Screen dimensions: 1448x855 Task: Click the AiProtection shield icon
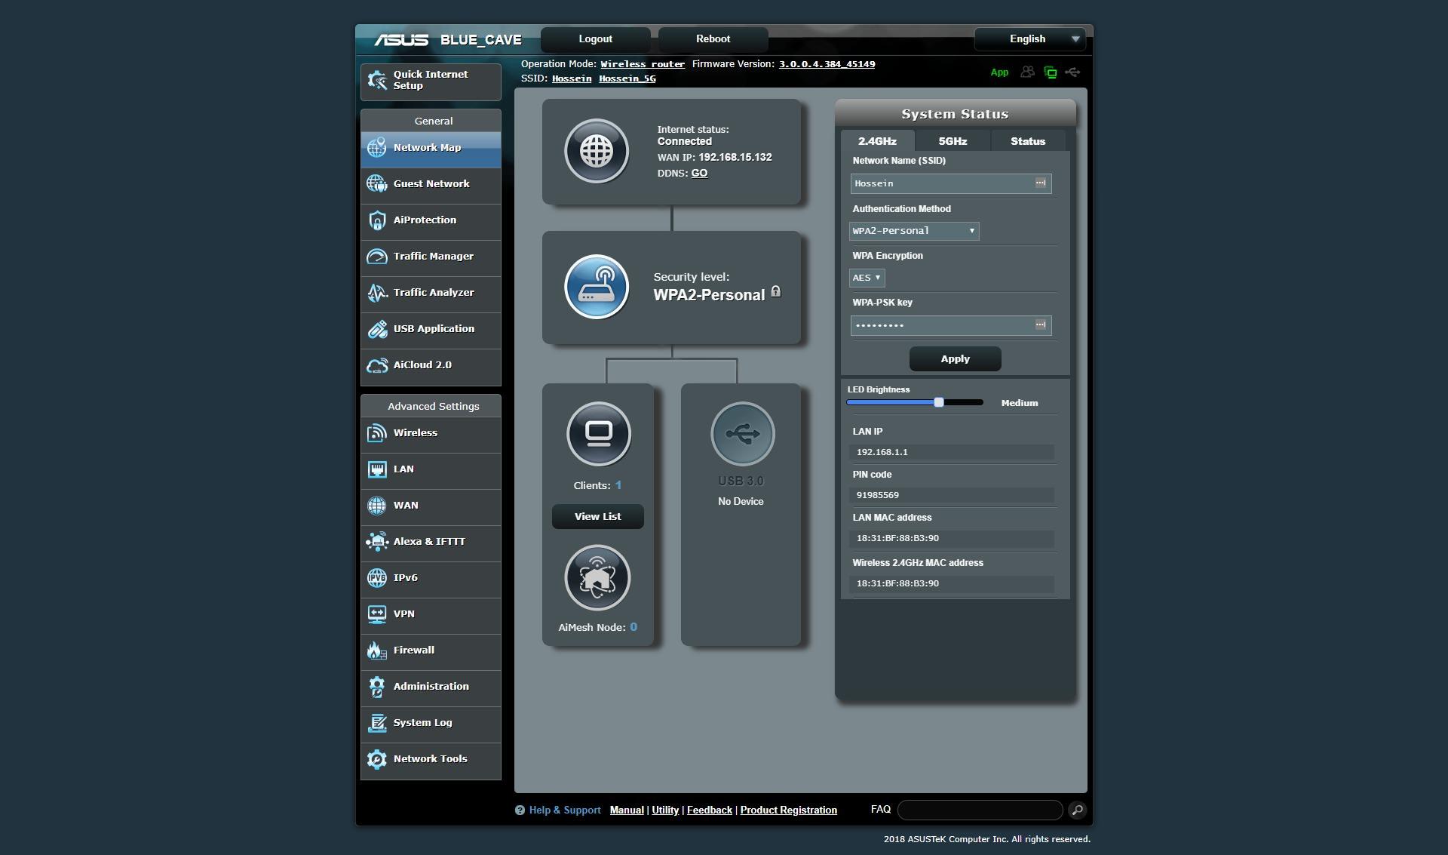click(377, 220)
